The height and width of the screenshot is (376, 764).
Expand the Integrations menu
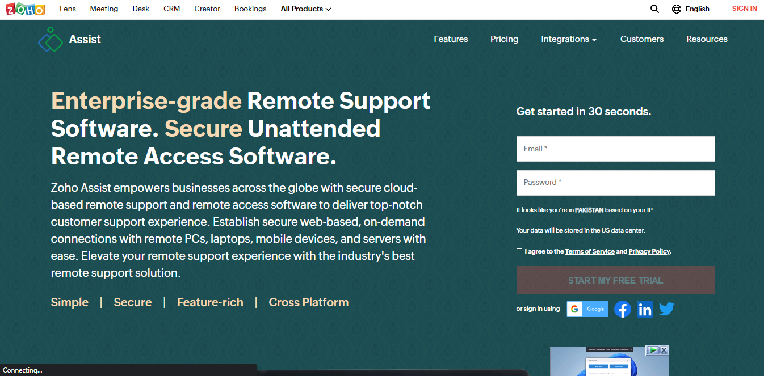[569, 39]
